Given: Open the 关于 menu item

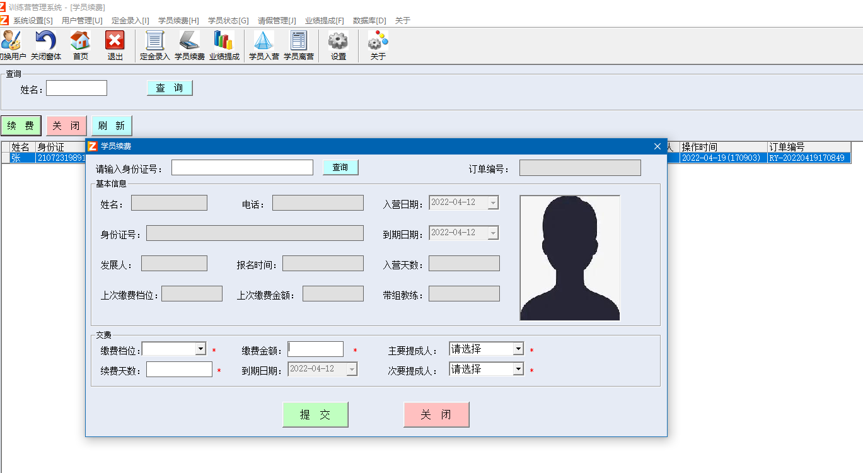Looking at the screenshot, I should pyautogui.click(x=403, y=21).
